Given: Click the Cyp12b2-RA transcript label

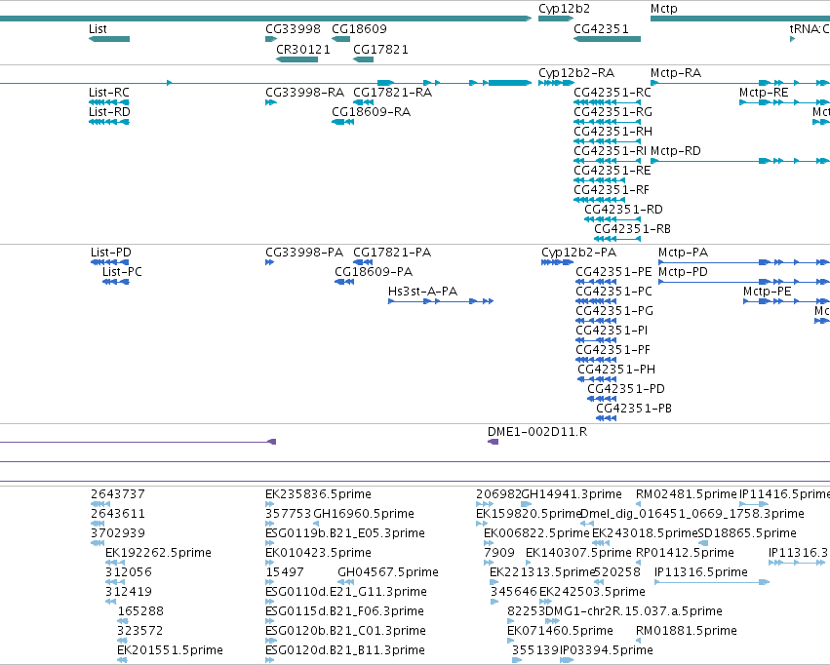Looking at the screenshot, I should [576, 72].
